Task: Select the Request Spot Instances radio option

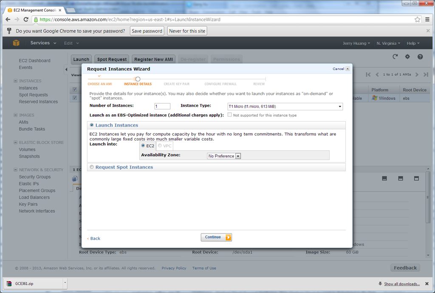Action: 92,167
